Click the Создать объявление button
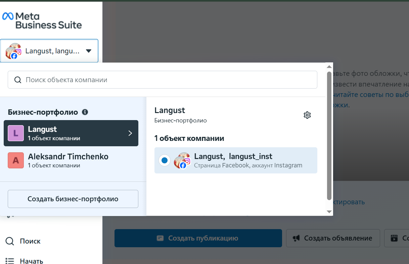 (333, 238)
